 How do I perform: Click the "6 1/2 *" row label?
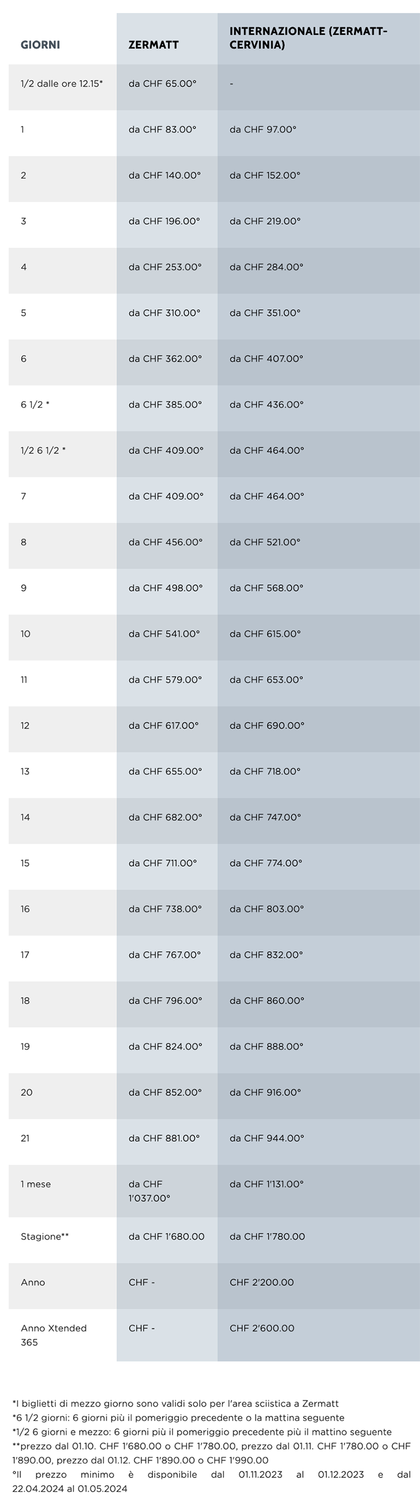35,405
